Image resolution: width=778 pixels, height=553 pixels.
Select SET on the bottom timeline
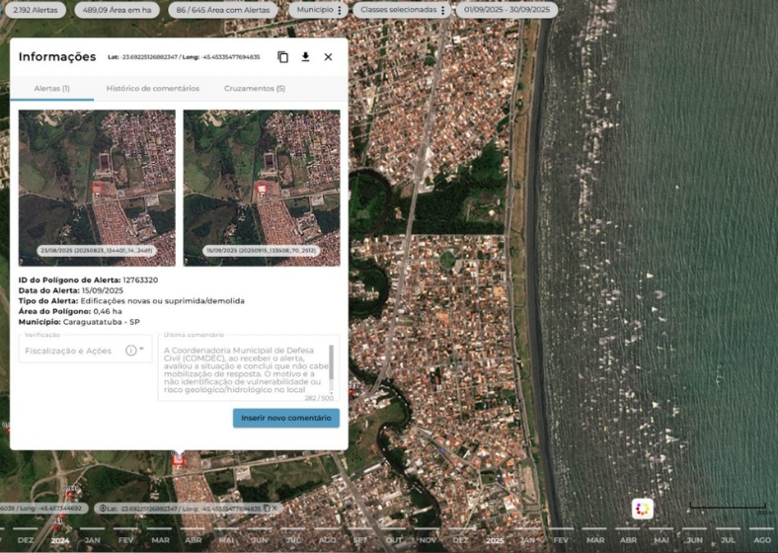click(360, 540)
